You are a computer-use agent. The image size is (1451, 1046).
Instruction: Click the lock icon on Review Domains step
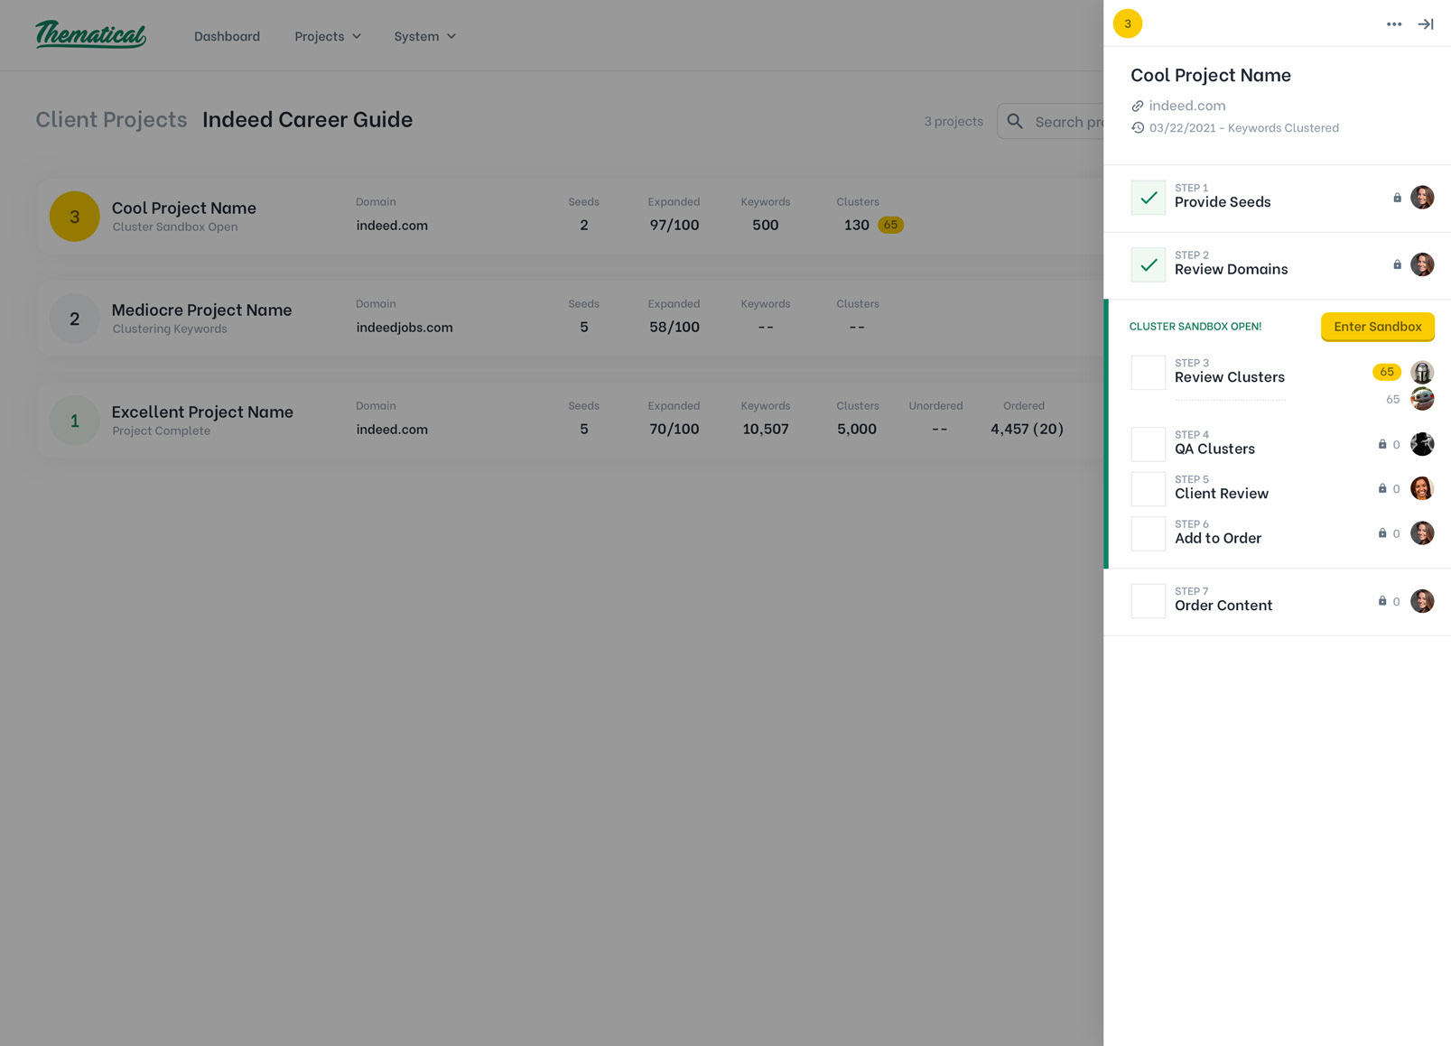pos(1397,264)
